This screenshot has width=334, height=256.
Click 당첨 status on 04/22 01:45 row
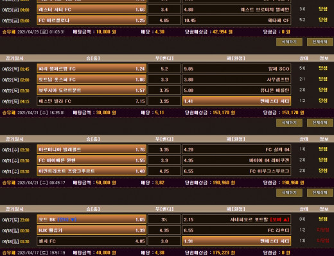[x=323, y=68]
